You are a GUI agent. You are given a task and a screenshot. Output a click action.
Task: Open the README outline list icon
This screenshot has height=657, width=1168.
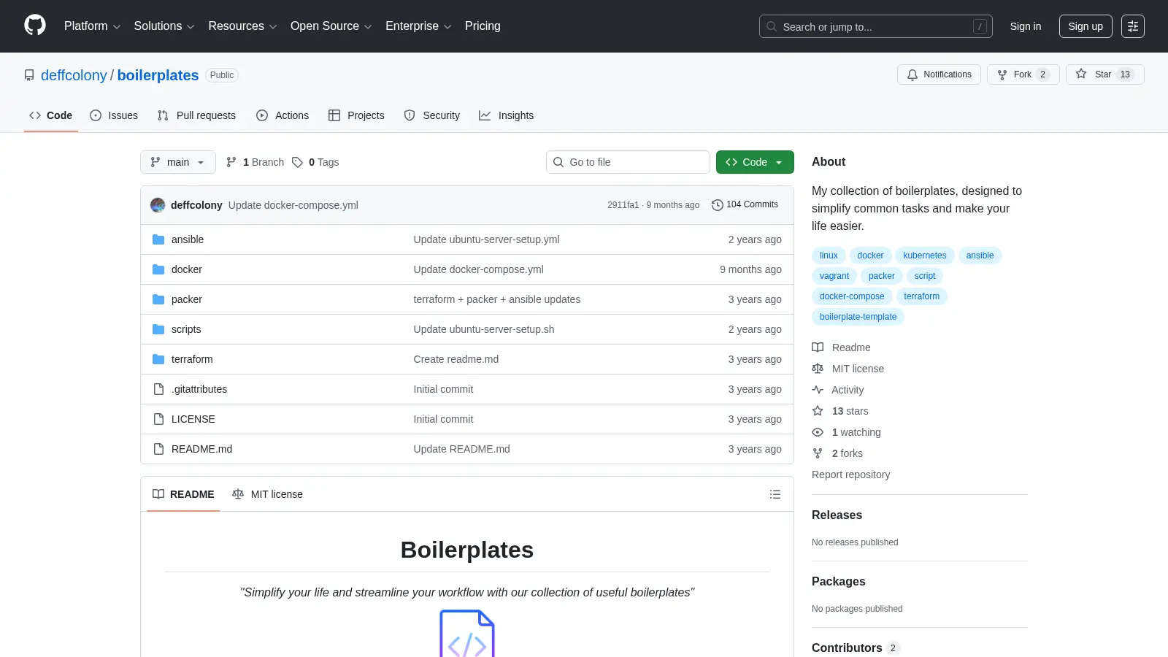pos(775,494)
